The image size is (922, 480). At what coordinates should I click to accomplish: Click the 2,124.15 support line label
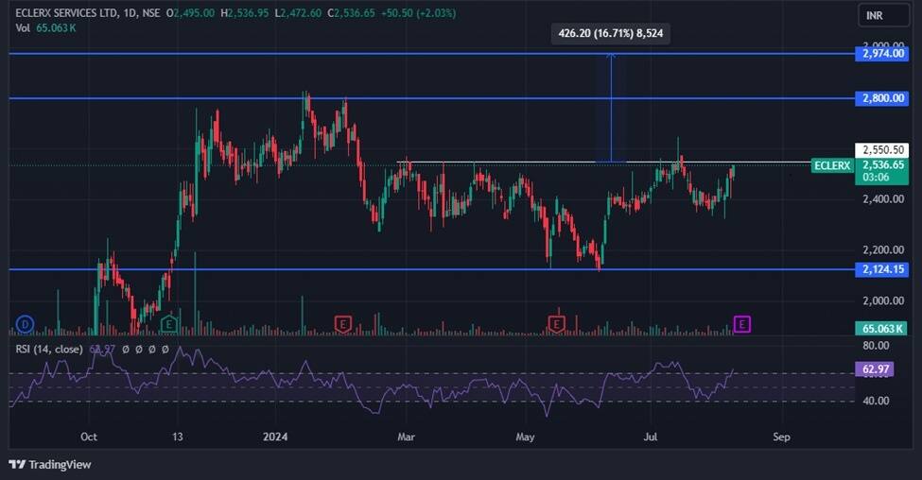882,269
